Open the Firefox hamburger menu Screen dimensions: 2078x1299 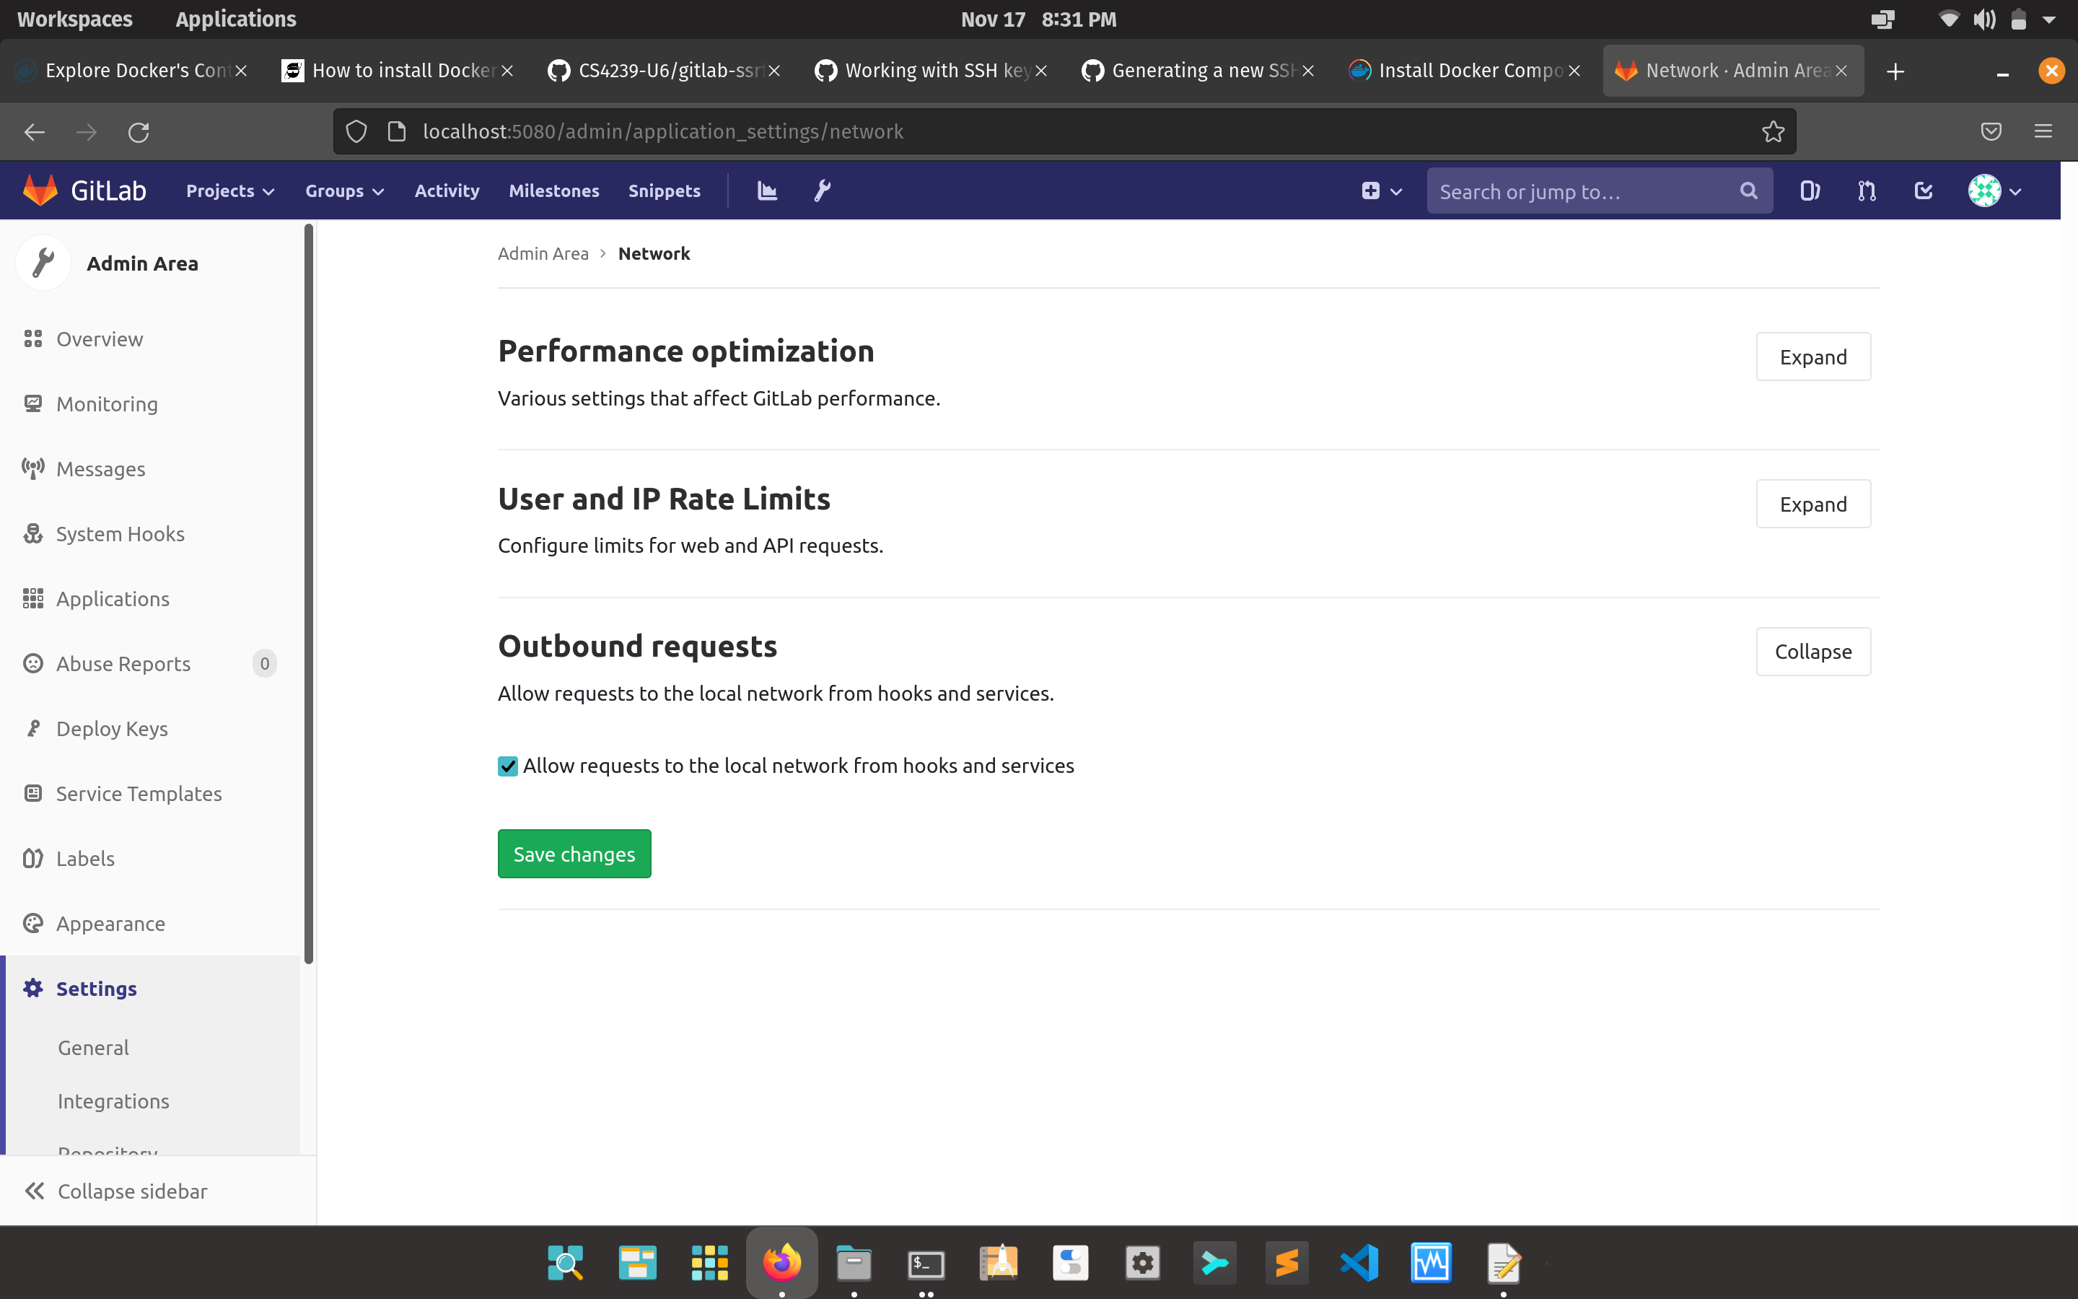coord(2043,131)
